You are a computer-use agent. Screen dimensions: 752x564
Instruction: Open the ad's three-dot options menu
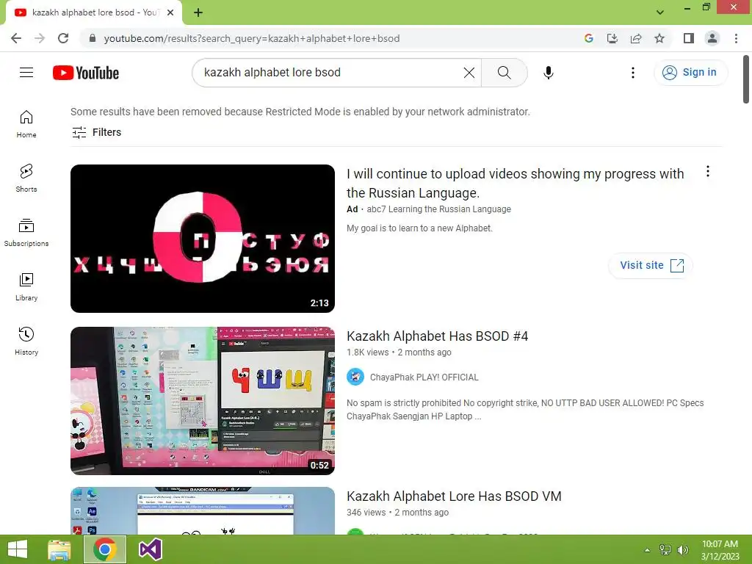tap(707, 172)
